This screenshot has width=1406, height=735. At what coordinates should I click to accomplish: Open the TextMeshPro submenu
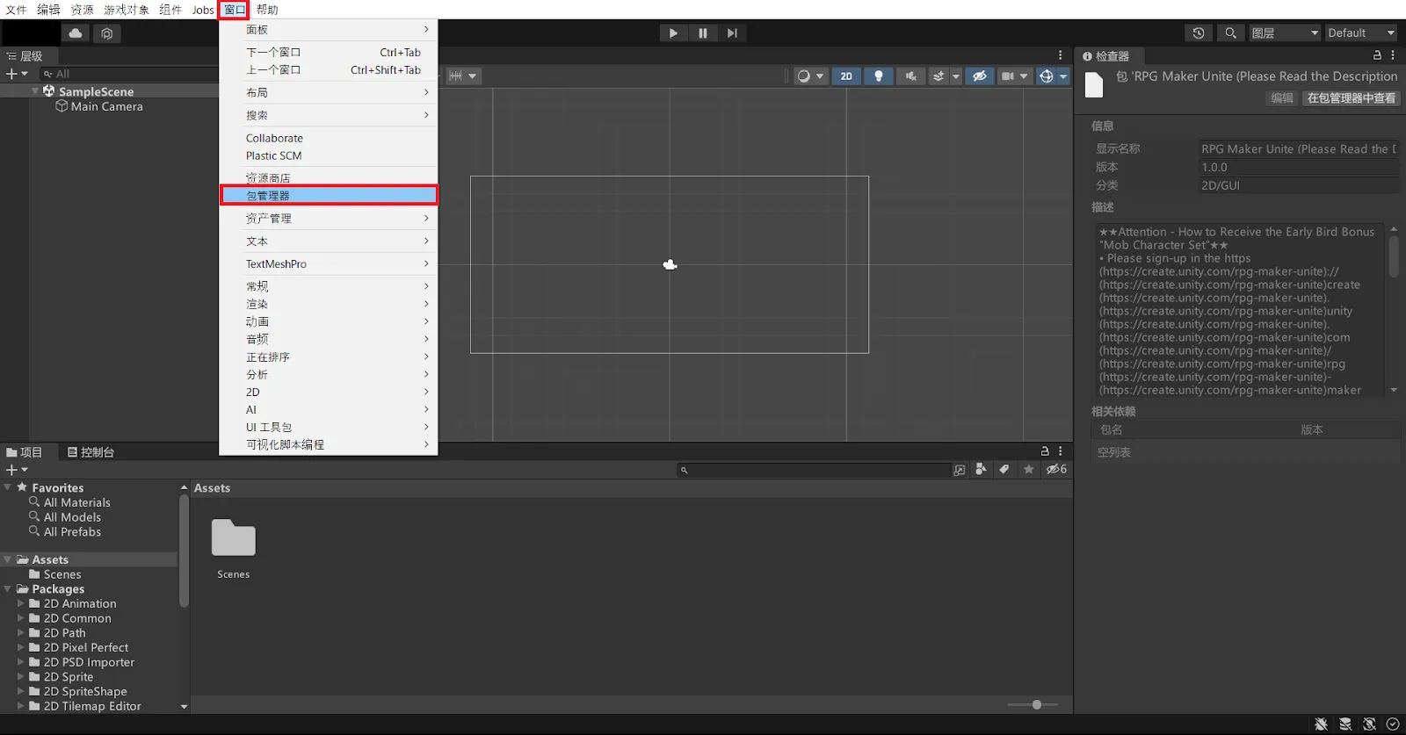pyautogui.click(x=329, y=264)
